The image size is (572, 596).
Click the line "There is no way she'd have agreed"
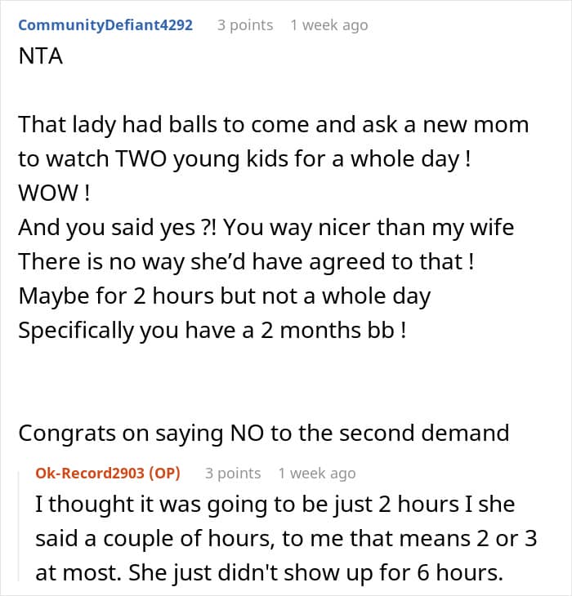247,261
